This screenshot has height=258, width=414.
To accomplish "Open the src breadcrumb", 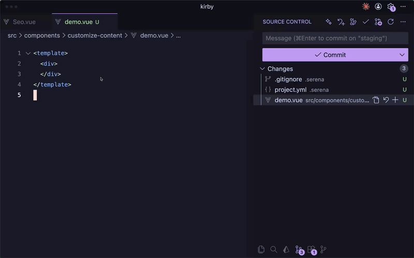I will tap(12, 36).
